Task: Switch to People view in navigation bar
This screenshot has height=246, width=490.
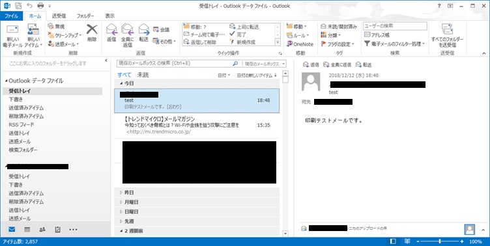Action: click(42, 230)
